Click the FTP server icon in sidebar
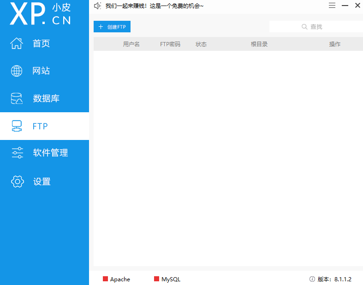Screen dimensions: 363x285 pyautogui.click(x=17, y=126)
